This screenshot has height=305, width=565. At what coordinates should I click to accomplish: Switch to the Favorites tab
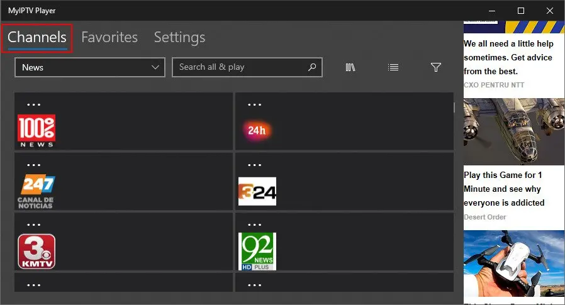[109, 37]
